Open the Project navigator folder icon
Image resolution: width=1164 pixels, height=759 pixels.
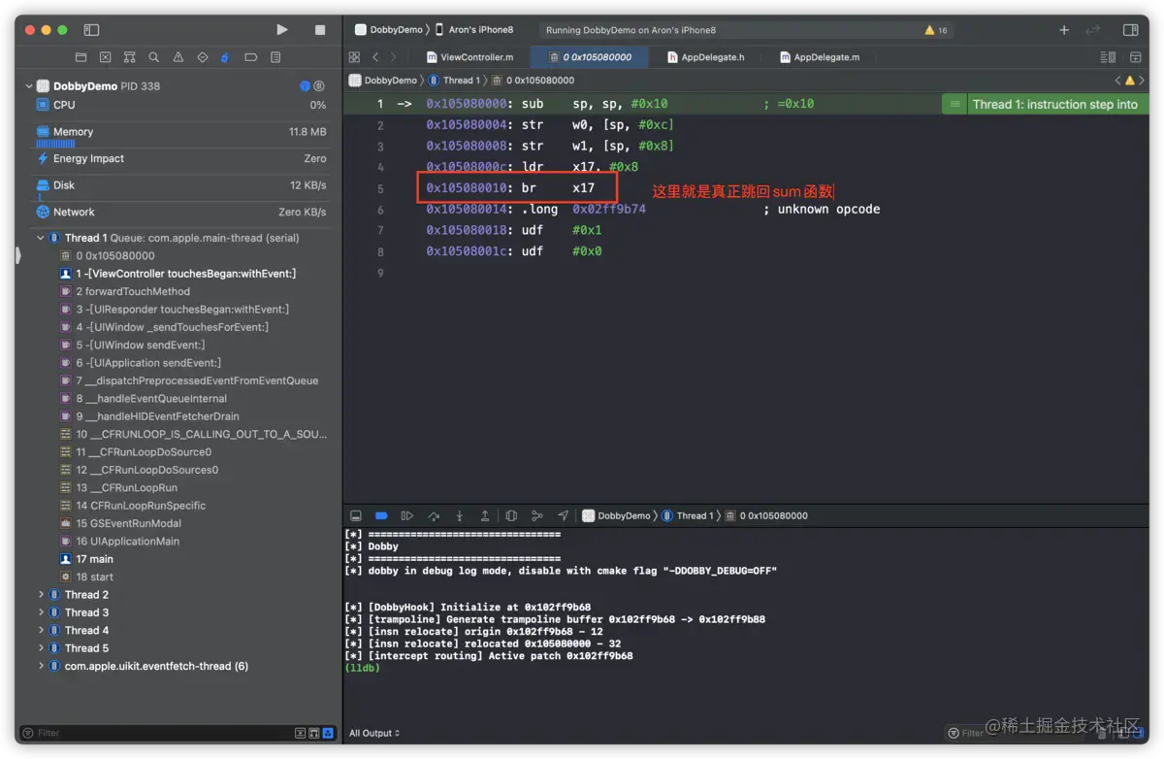81,57
